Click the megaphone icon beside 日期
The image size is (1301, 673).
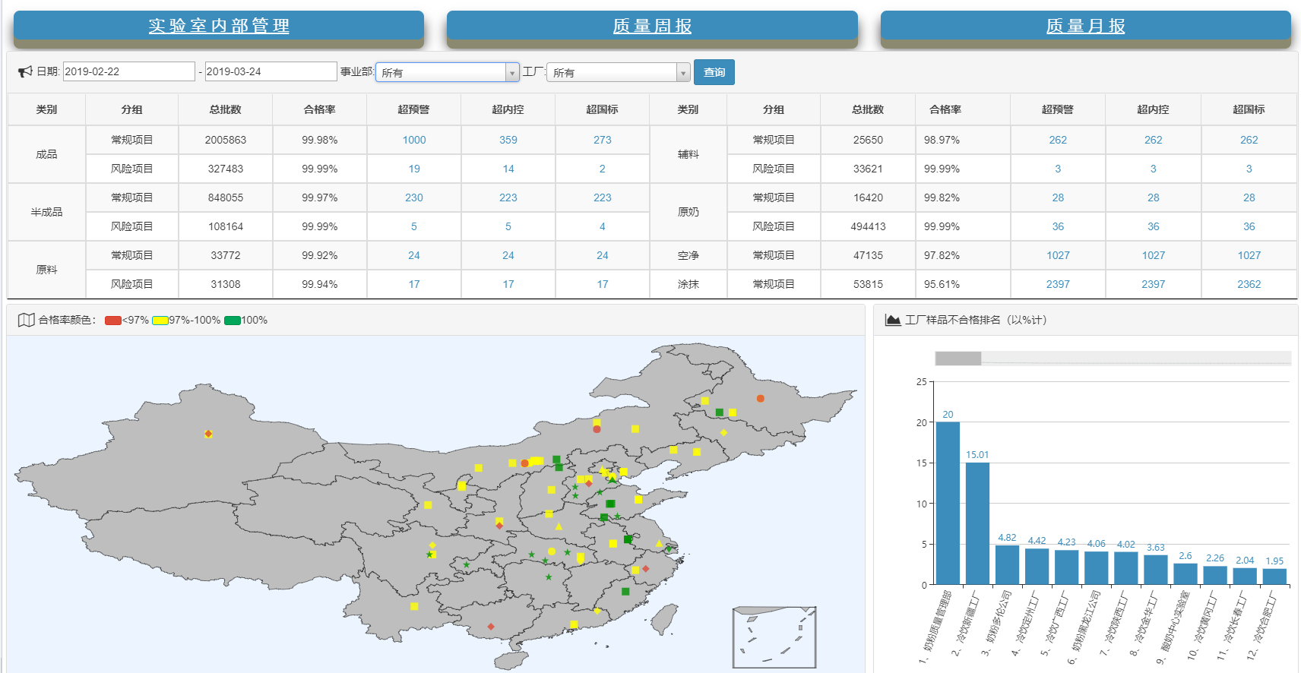pyautogui.click(x=25, y=71)
